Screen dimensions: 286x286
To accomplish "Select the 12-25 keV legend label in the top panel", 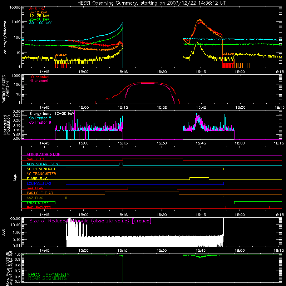I will click(x=39, y=16).
